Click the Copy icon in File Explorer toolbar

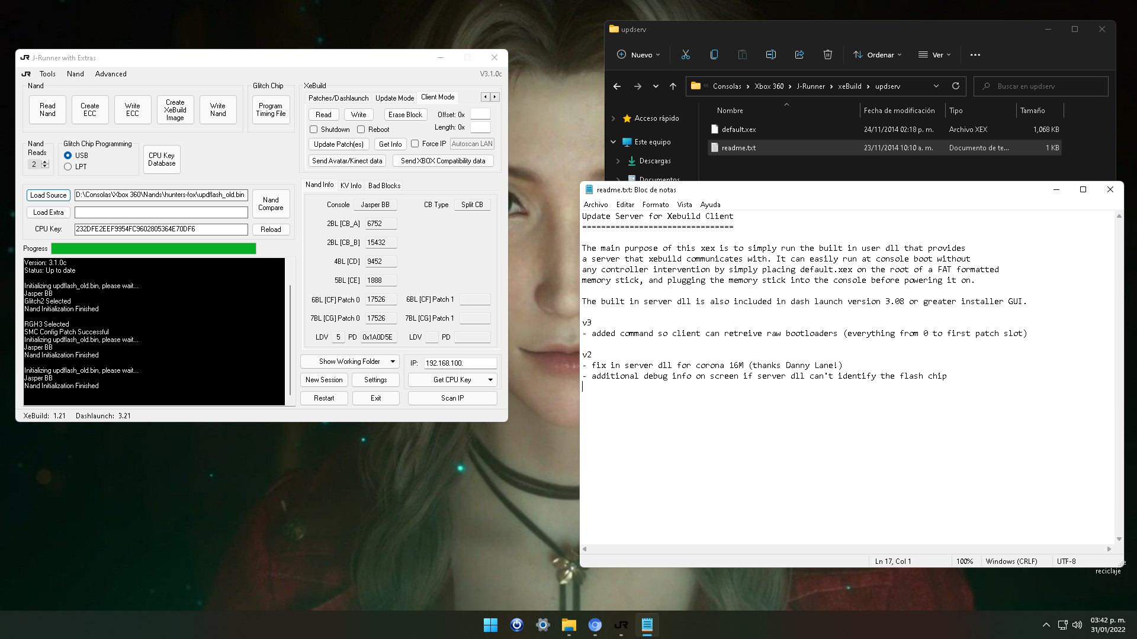click(x=714, y=54)
